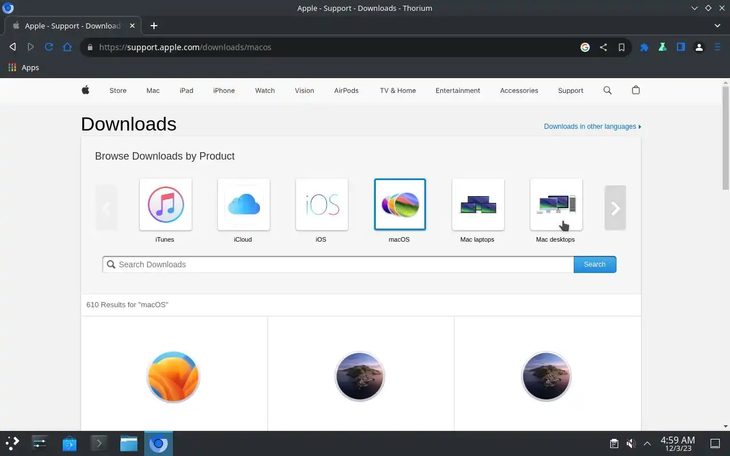Image resolution: width=730 pixels, height=456 pixels.
Task: Click the share icon in address bar
Action: 603,47
